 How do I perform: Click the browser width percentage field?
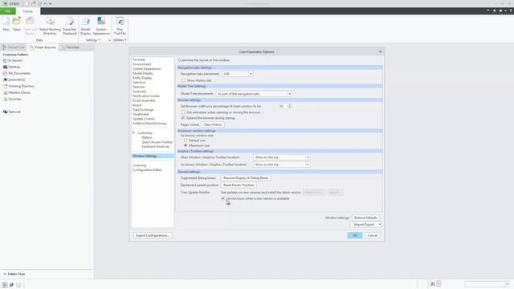click(283, 106)
